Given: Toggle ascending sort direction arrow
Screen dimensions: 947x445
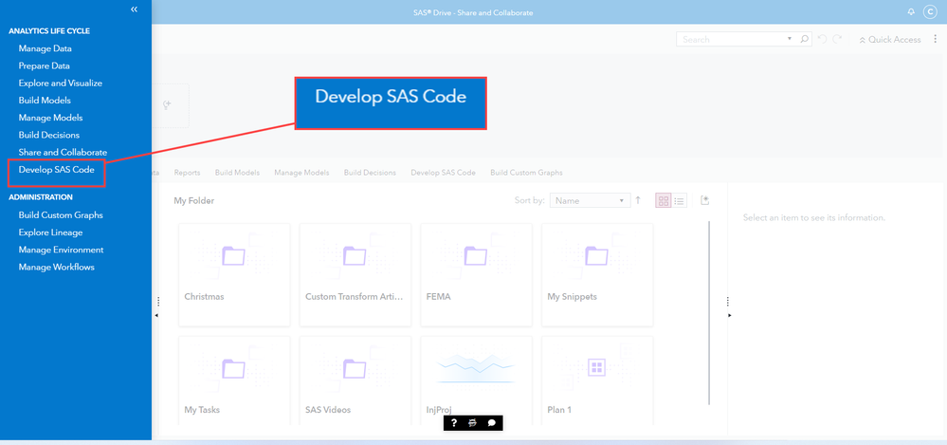Looking at the screenshot, I should [x=638, y=200].
